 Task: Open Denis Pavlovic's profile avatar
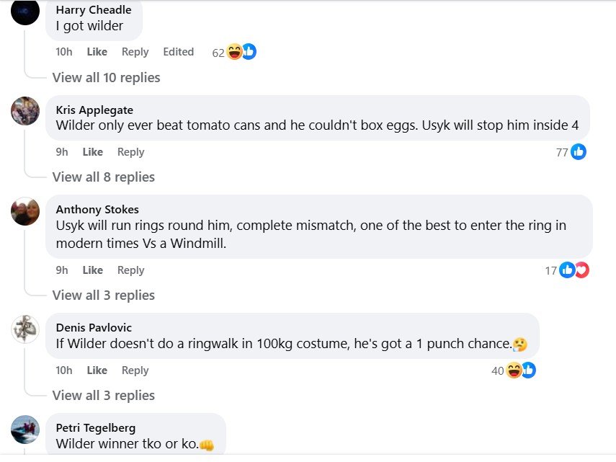25,329
